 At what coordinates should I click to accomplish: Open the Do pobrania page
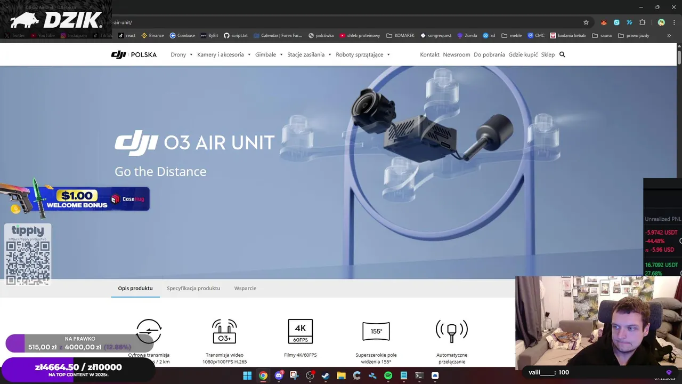tap(489, 54)
